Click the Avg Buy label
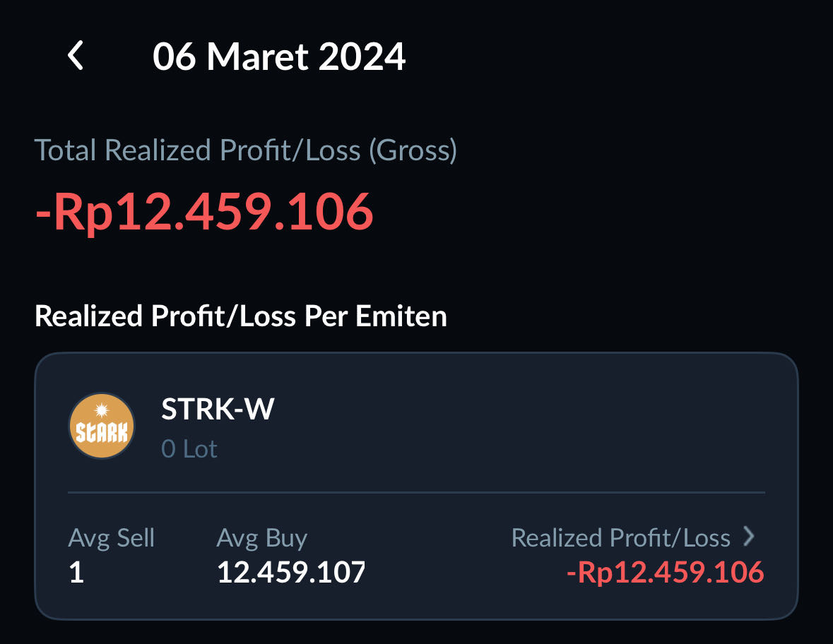 (x=262, y=538)
